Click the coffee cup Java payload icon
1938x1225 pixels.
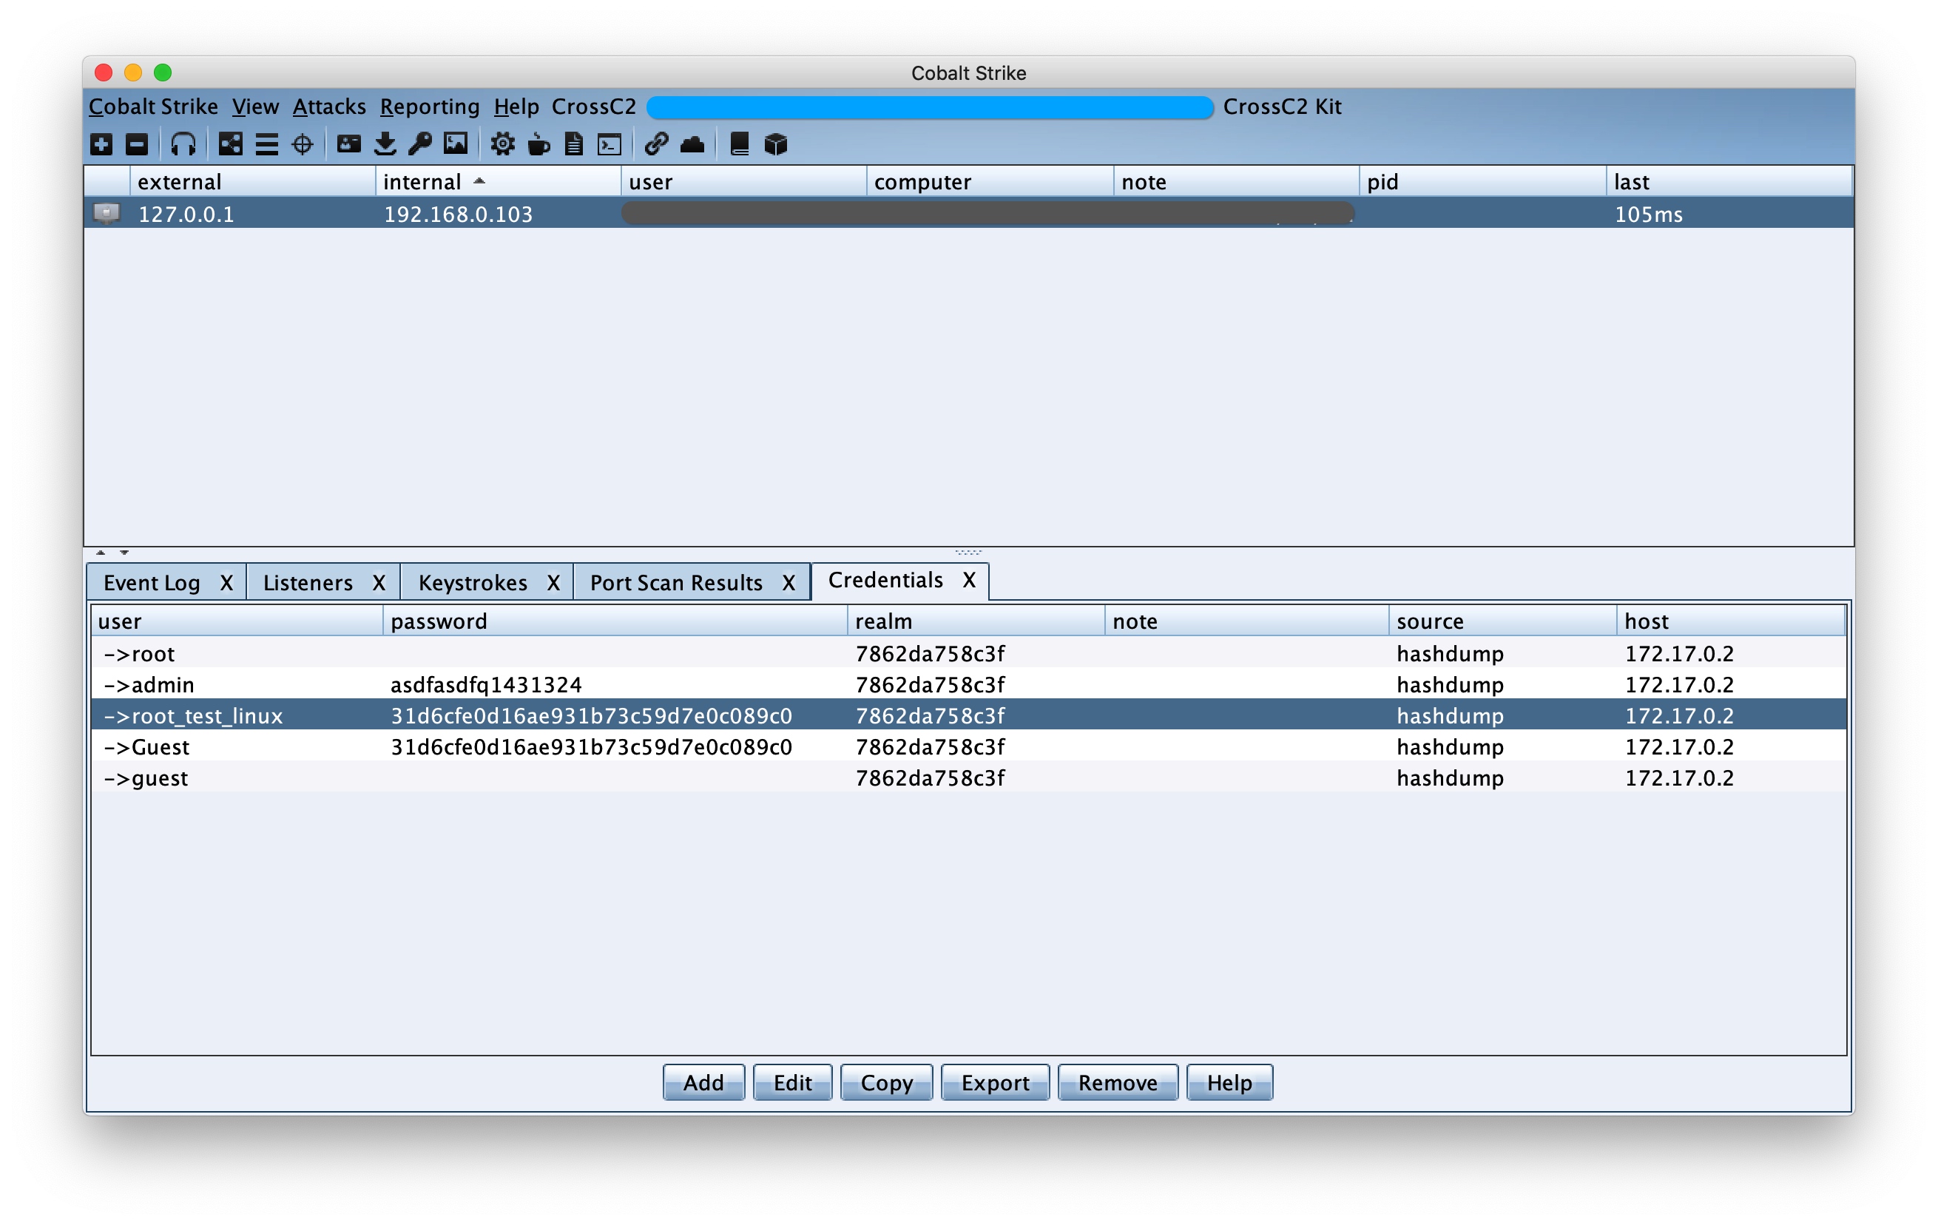[x=538, y=144]
